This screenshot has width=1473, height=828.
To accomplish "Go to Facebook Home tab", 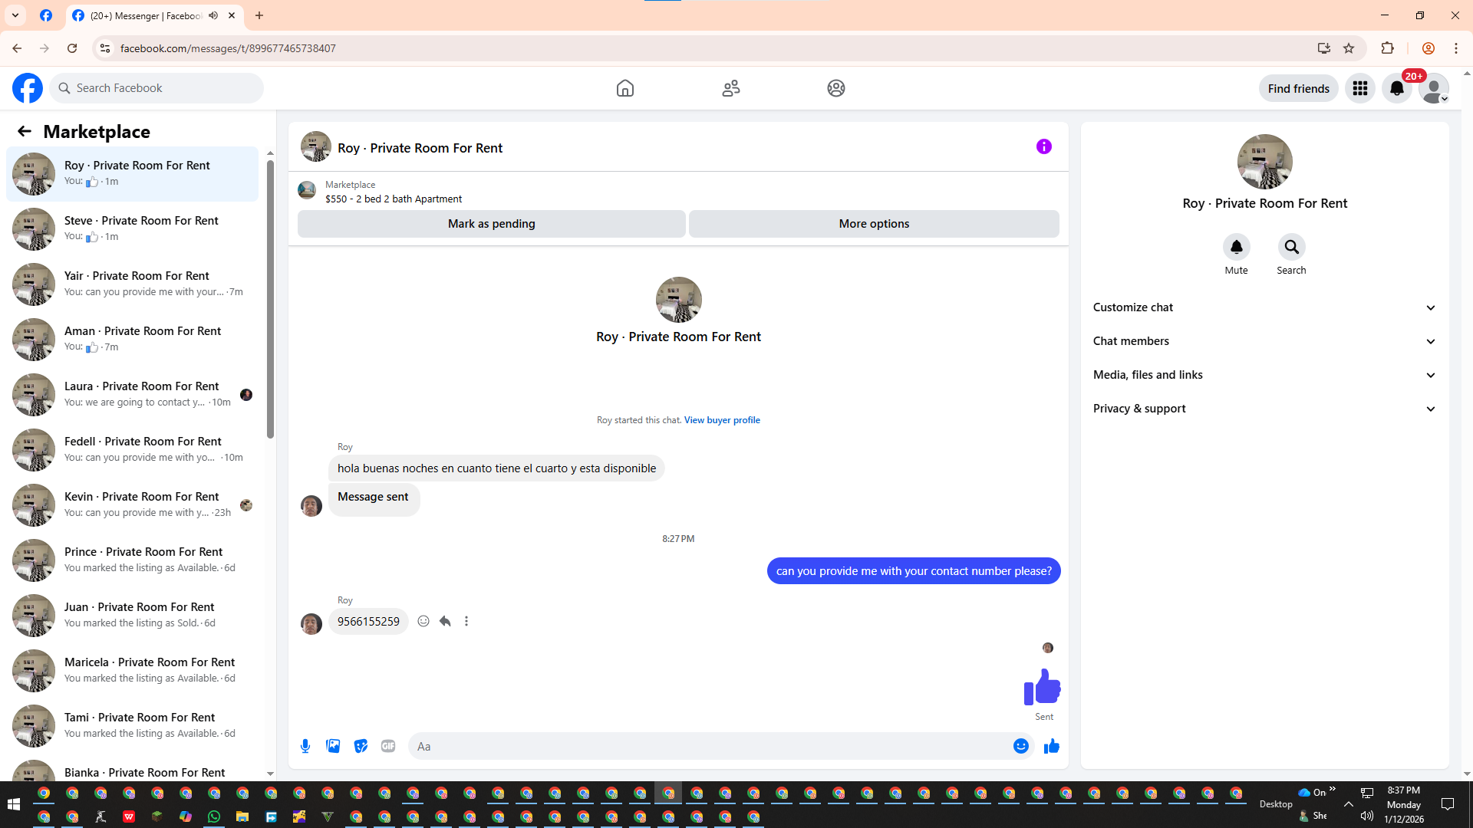I will [x=624, y=88].
